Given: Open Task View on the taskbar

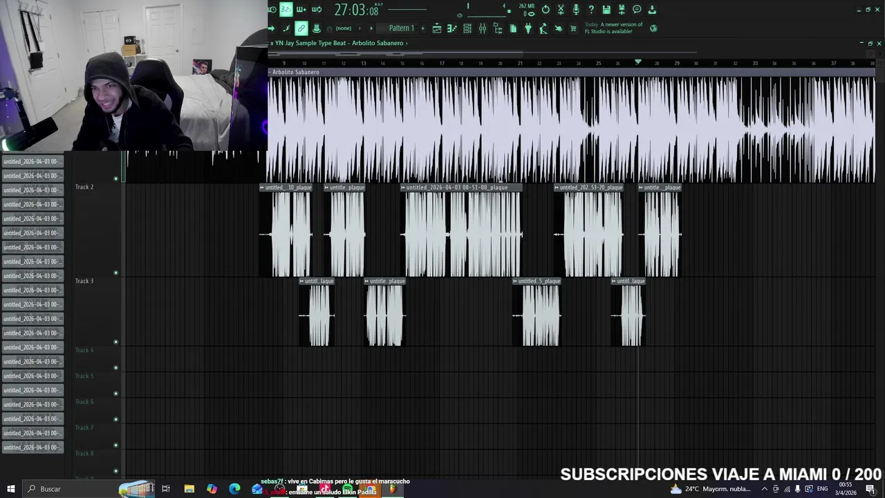Looking at the screenshot, I should [166, 489].
